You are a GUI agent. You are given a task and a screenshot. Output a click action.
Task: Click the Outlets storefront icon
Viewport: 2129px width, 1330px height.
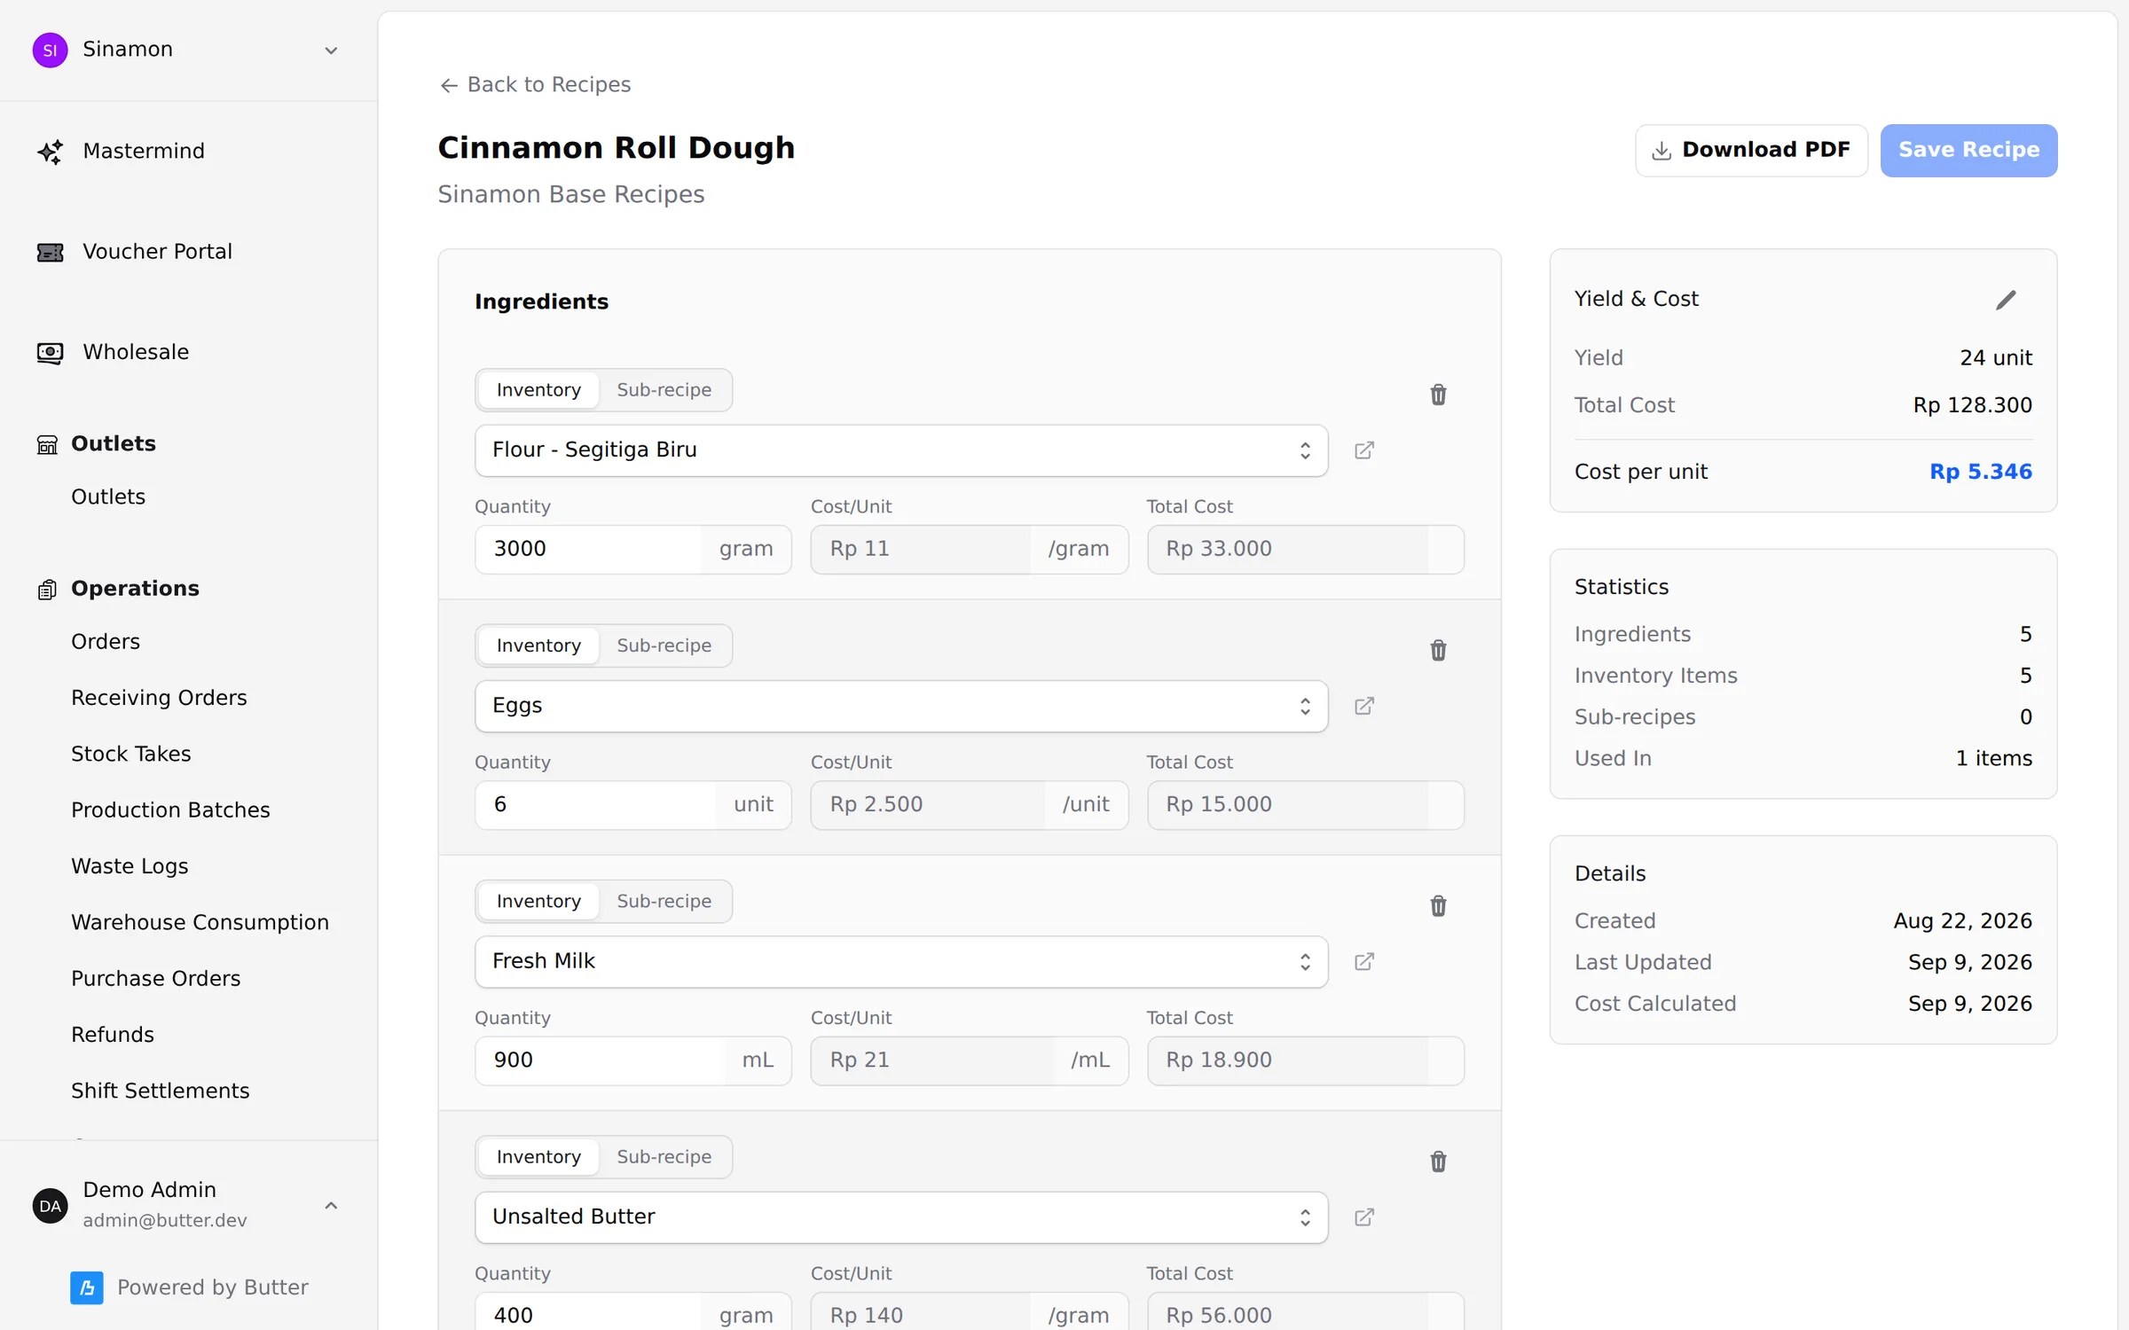47,444
